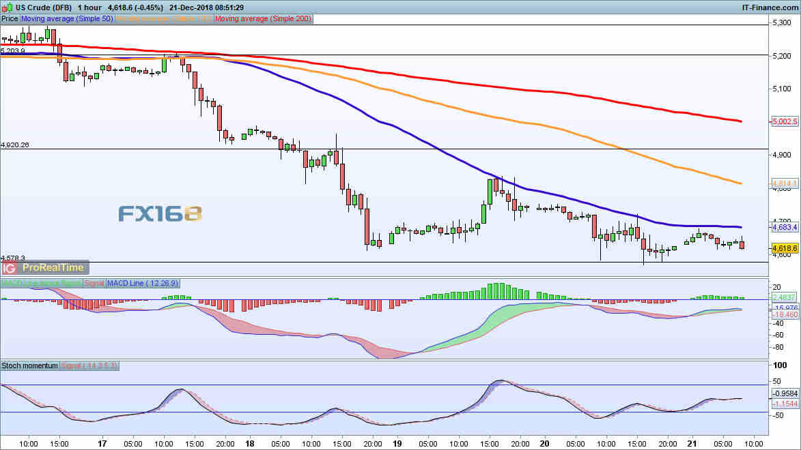Click the US Crude (DFB) instrument name

coord(44,7)
